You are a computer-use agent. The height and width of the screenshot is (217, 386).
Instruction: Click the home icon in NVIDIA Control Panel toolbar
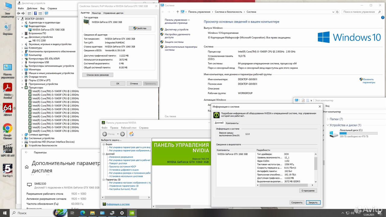pos(131,134)
